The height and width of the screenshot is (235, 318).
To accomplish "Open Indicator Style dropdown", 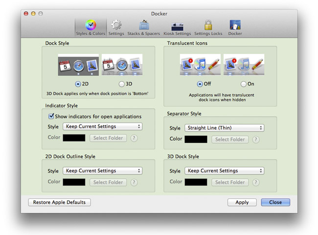I will [102, 127].
